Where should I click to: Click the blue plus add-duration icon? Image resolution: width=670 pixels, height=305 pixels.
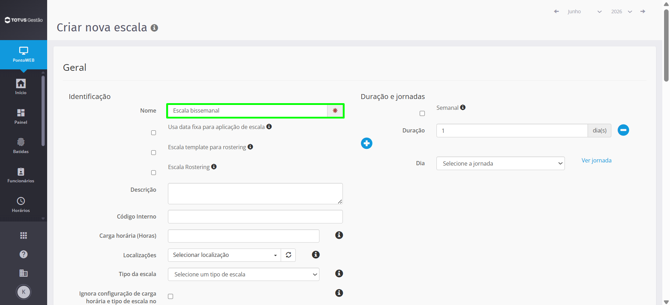tap(367, 143)
